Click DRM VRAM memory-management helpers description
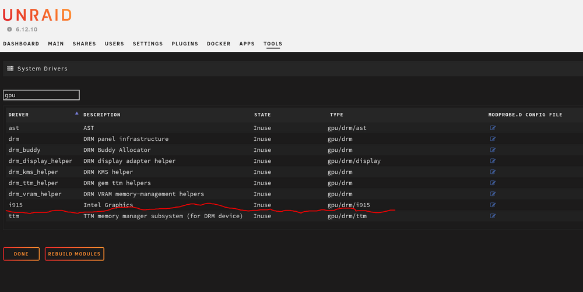The height and width of the screenshot is (292, 583). [144, 194]
